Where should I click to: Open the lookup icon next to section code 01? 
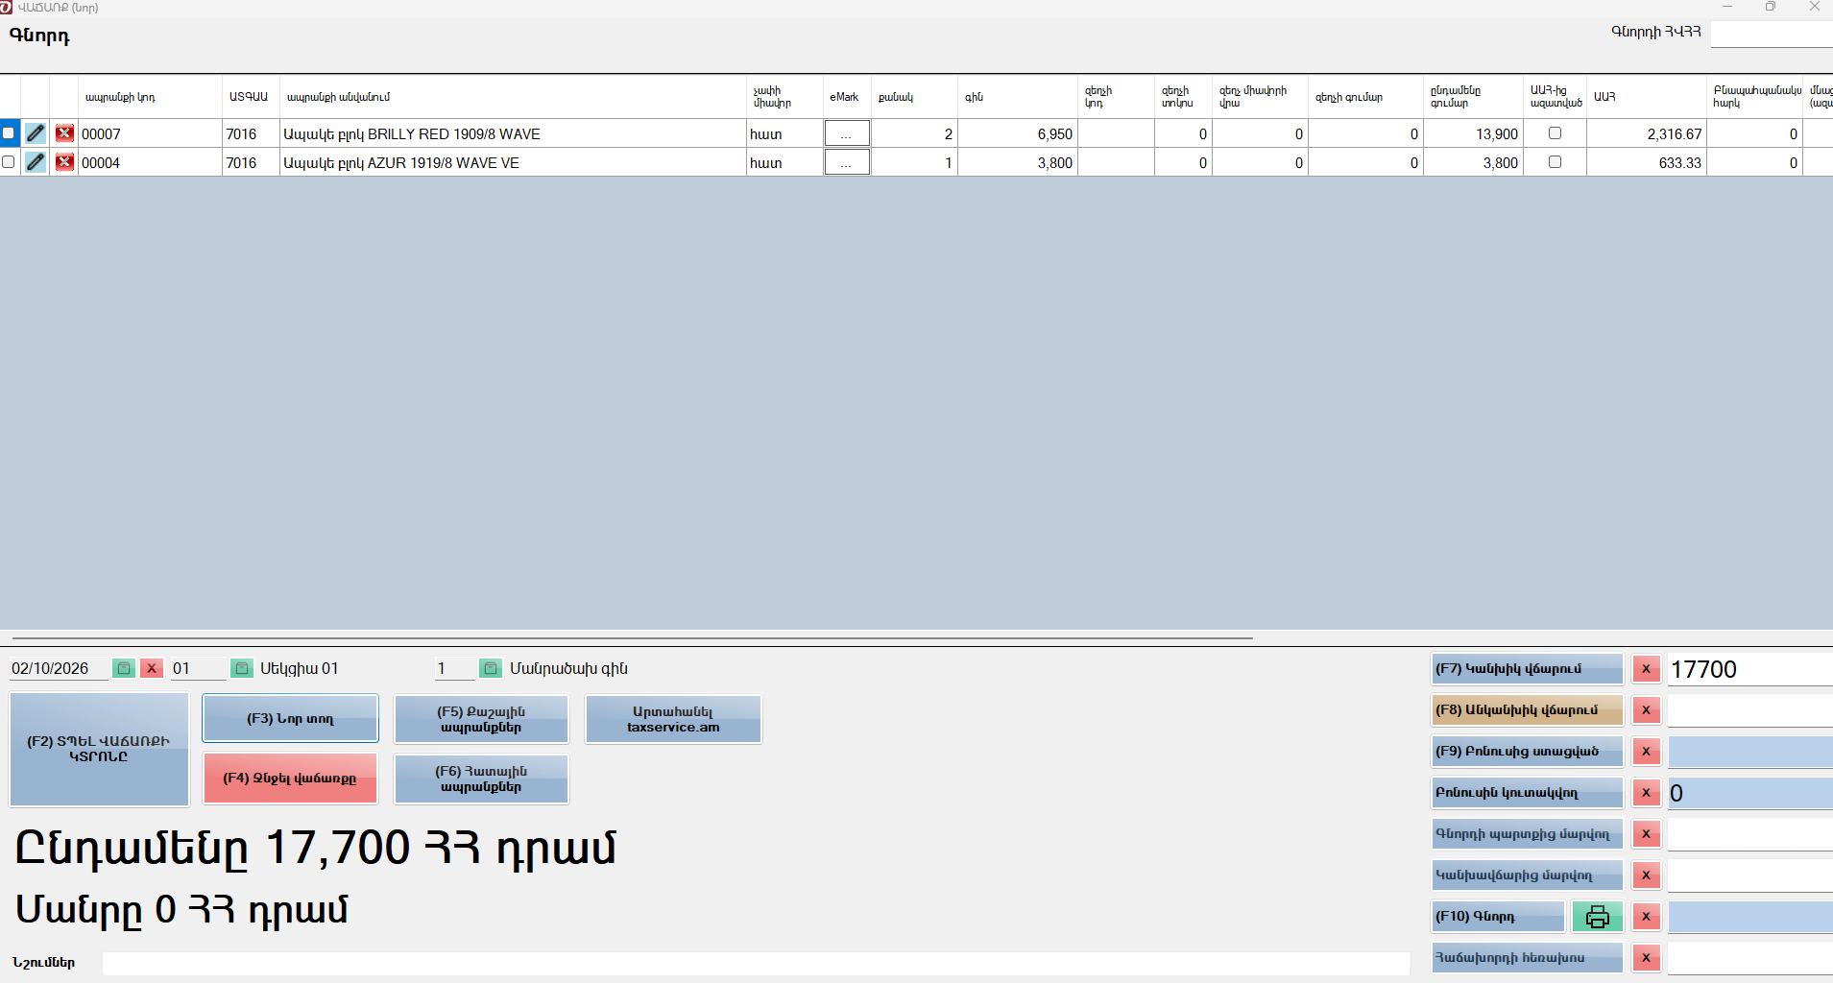pyautogui.click(x=242, y=668)
